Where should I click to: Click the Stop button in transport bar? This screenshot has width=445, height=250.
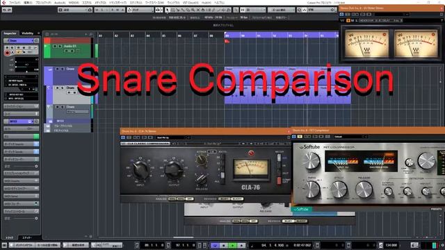pyautogui.click(x=224, y=245)
